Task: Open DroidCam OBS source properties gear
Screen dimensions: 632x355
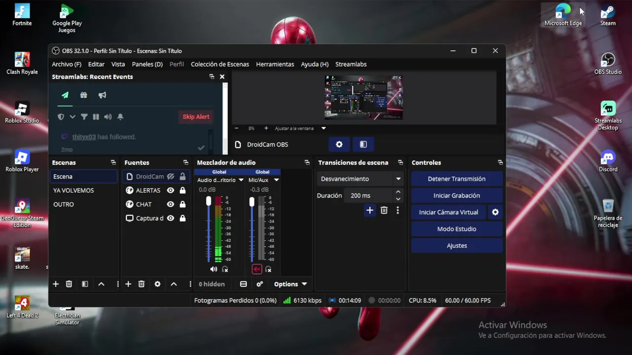Action: [x=339, y=144]
